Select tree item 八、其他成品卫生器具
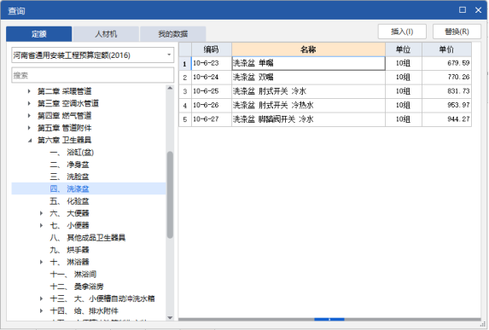This screenshot has height=330, width=489. click(x=88, y=238)
